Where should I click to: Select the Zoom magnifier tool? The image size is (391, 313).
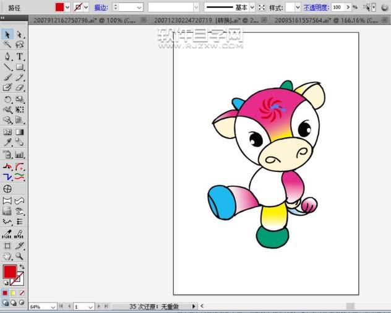click(x=20, y=256)
